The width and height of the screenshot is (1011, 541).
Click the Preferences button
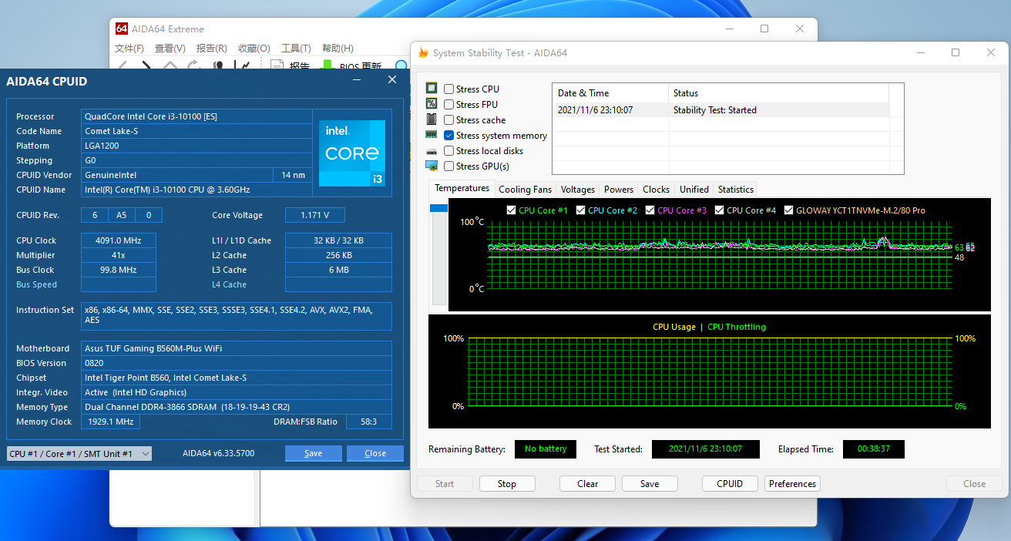pos(792,483)
